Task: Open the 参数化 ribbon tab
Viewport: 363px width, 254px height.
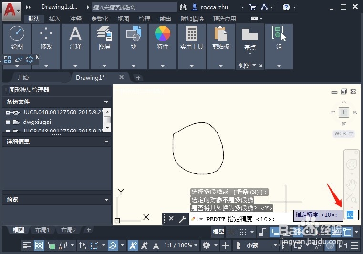Action: click(100, 19)
